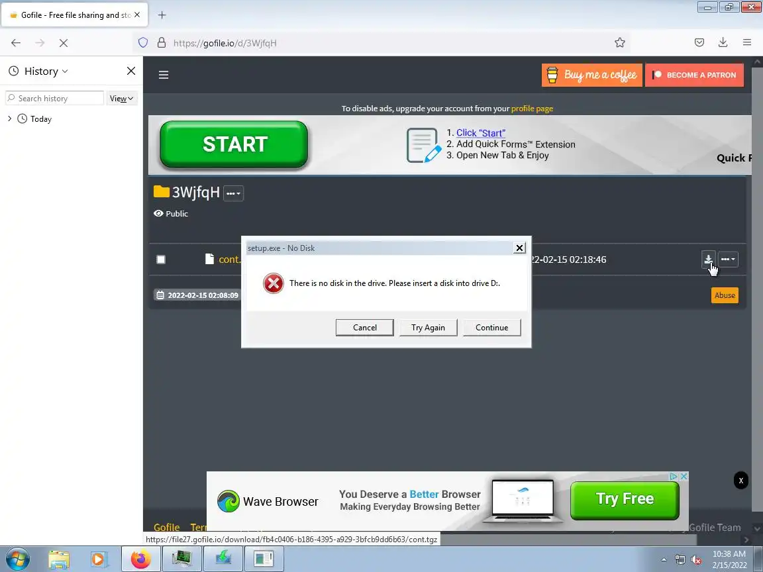The width and height of the screenshot is (763, 572).
Task: Open Save to Pocket icon
Action: [699, 43]
